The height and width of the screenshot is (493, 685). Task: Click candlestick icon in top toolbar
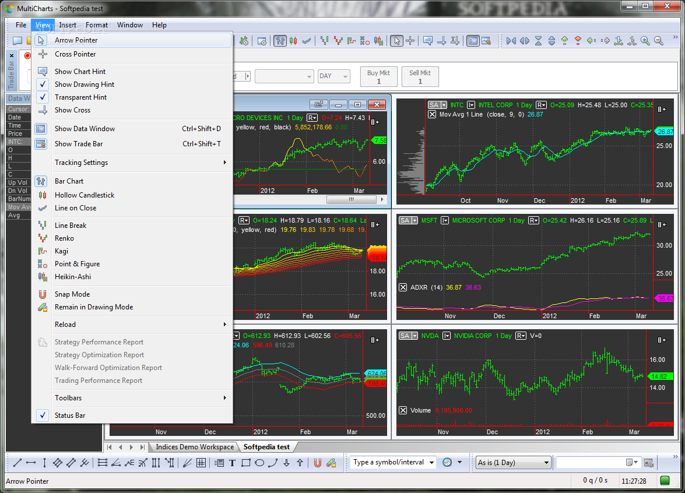pyautogui.click(x=294, y=41)
